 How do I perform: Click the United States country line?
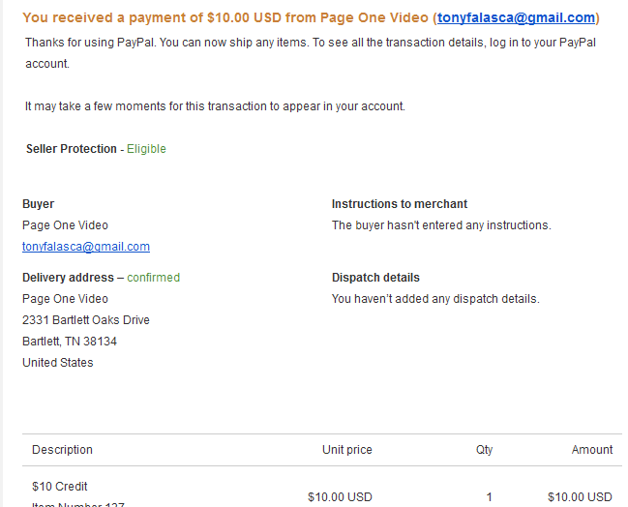58,363
